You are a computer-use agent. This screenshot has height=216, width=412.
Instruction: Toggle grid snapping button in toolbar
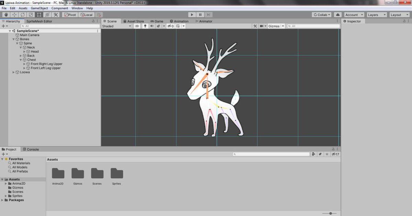click(99, 15)
